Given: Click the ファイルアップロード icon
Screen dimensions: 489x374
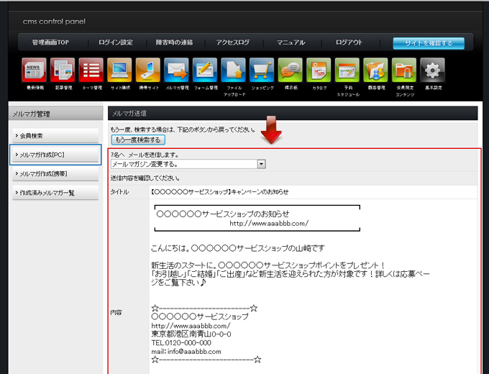Looking at the screenshot, I should [x=233, y=70].
